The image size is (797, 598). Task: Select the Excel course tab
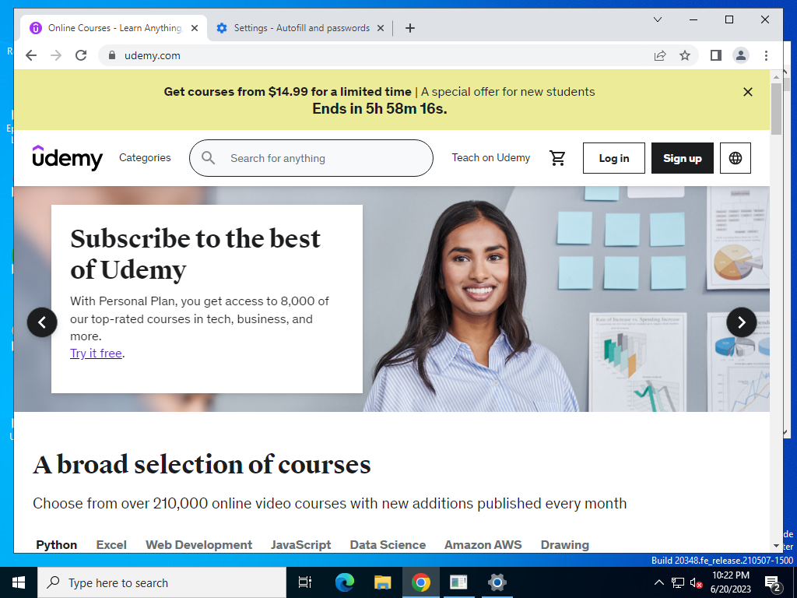pos(111,544)
